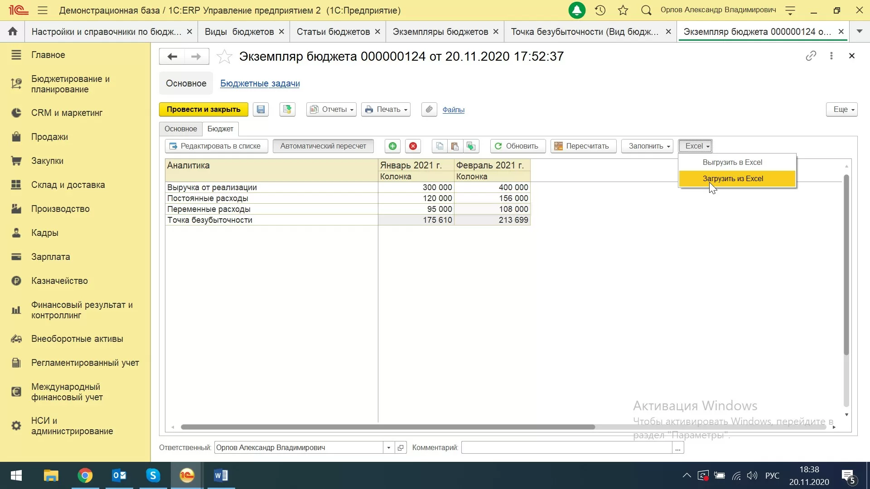
Task: Open the notifications bell icon
Action: [x=577, y=10]
